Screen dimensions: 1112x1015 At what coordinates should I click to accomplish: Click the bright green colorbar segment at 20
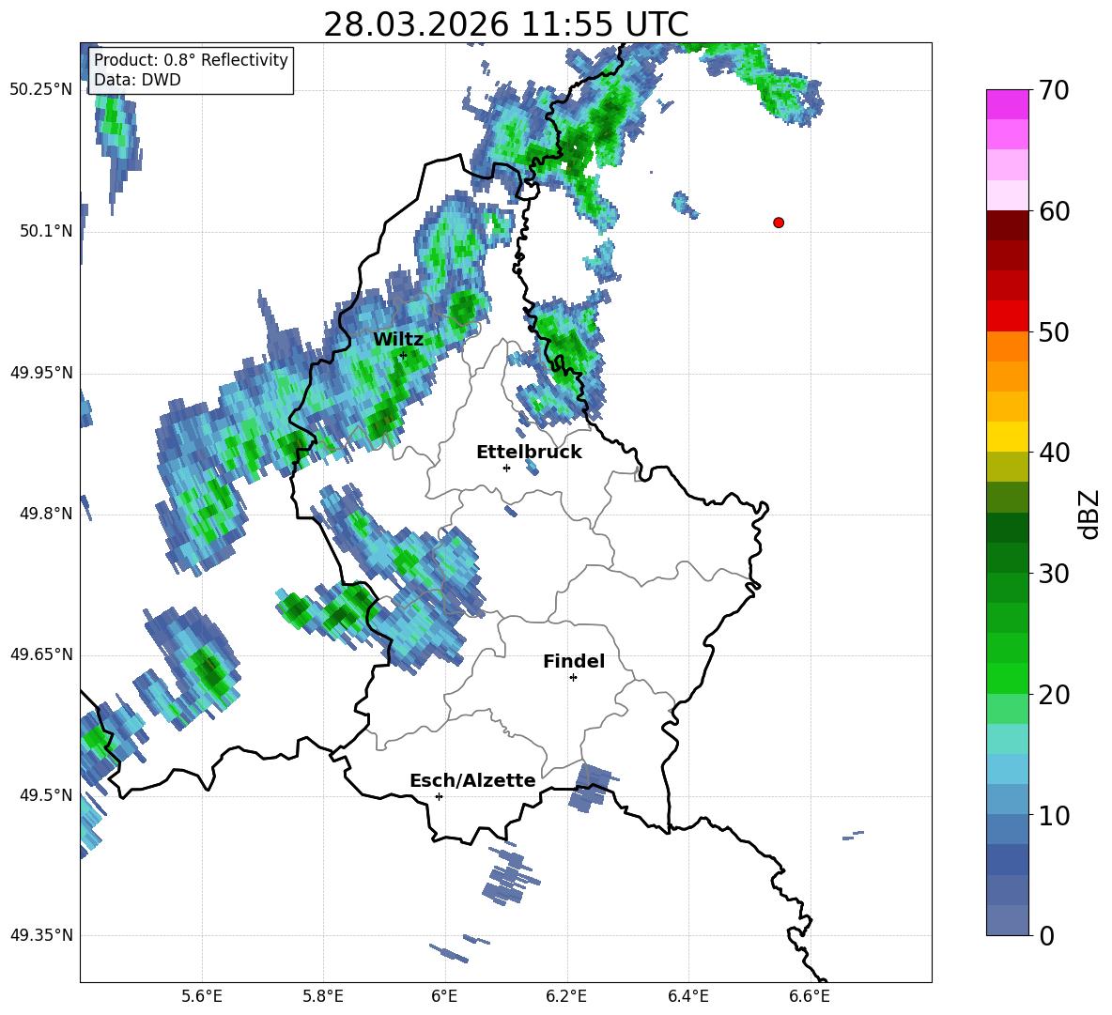[1008, 678]
